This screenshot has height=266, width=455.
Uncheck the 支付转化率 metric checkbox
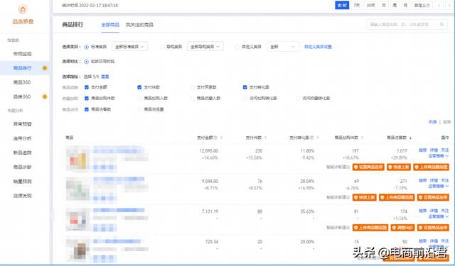click(245, 87)
